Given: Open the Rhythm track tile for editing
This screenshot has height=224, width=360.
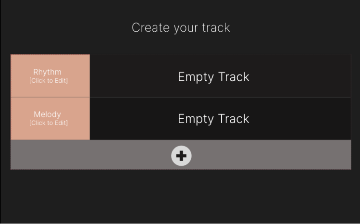Looking at the screenshot, I should [50, 76].
